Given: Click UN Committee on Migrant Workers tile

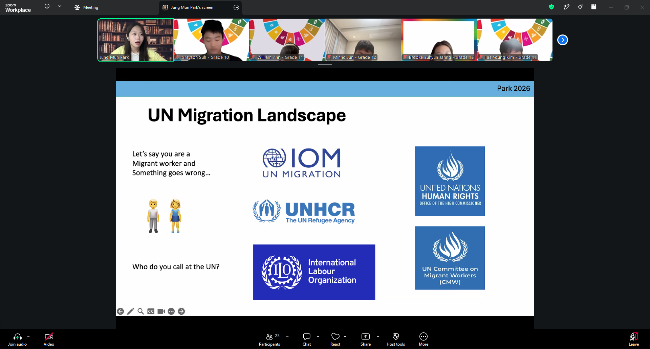Looking at the screenshot, I should coord(450,258).
